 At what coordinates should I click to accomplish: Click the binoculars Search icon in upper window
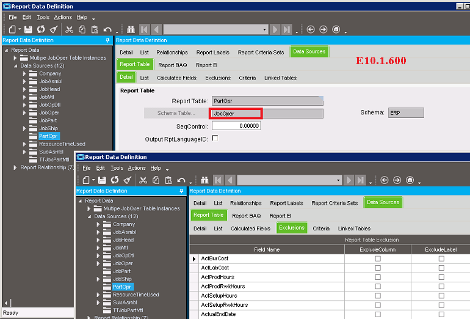(130, 29)
